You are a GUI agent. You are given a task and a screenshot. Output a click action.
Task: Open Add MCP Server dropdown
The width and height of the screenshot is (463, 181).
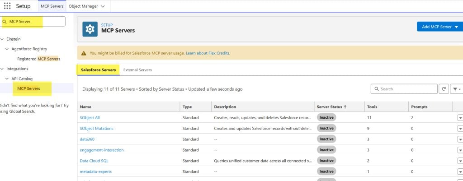pyautogui.click(x=440, y=27)
